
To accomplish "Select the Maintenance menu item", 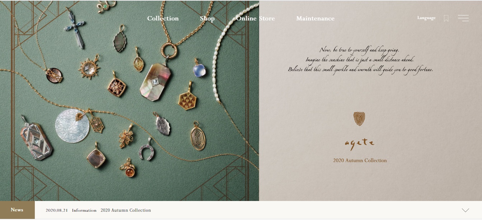I will click(x=315, y=18).
